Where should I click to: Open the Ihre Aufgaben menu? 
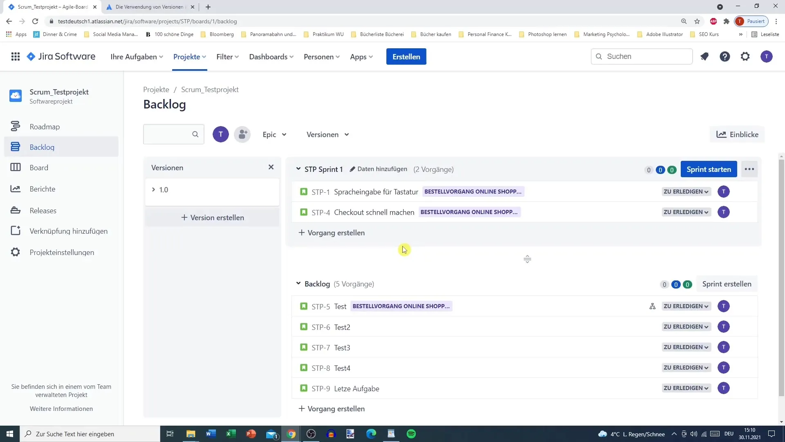click(x=137, y=57)
